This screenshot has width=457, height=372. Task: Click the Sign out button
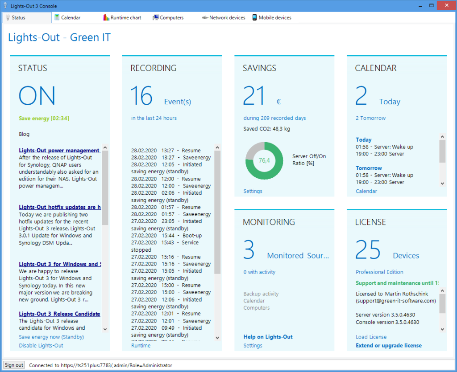(14, 365)
